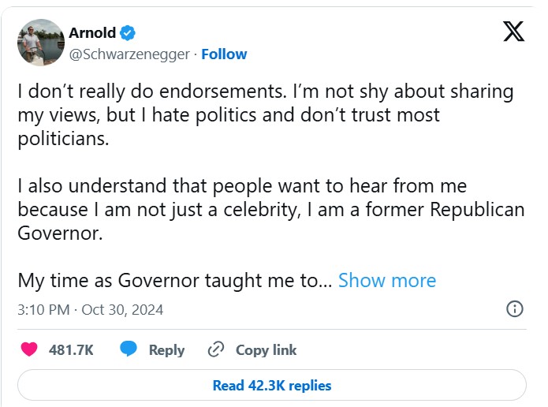
Task: Open the tweet info circle icon
Action: (514, 308)
